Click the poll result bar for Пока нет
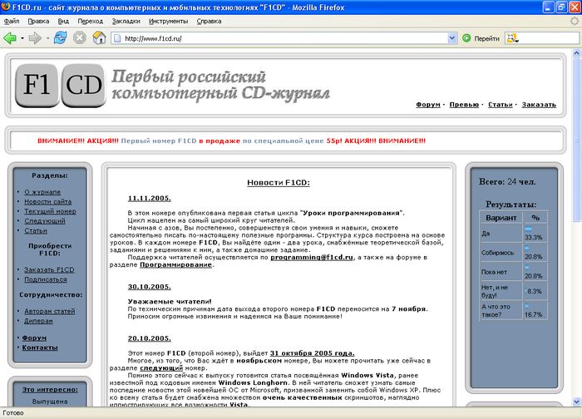582x419 pixels. pos(526,267)
